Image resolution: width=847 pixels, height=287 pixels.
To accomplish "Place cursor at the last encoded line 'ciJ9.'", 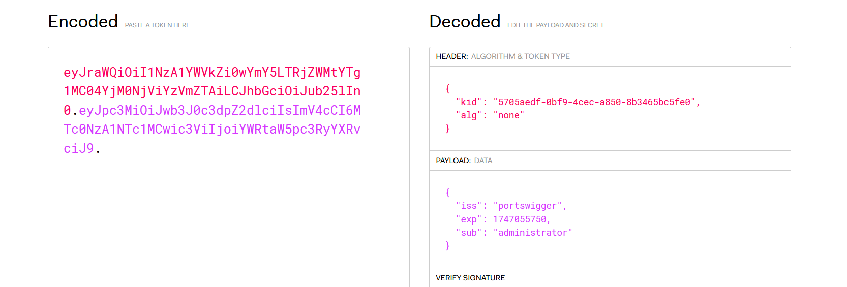I will tap(81, 148).
